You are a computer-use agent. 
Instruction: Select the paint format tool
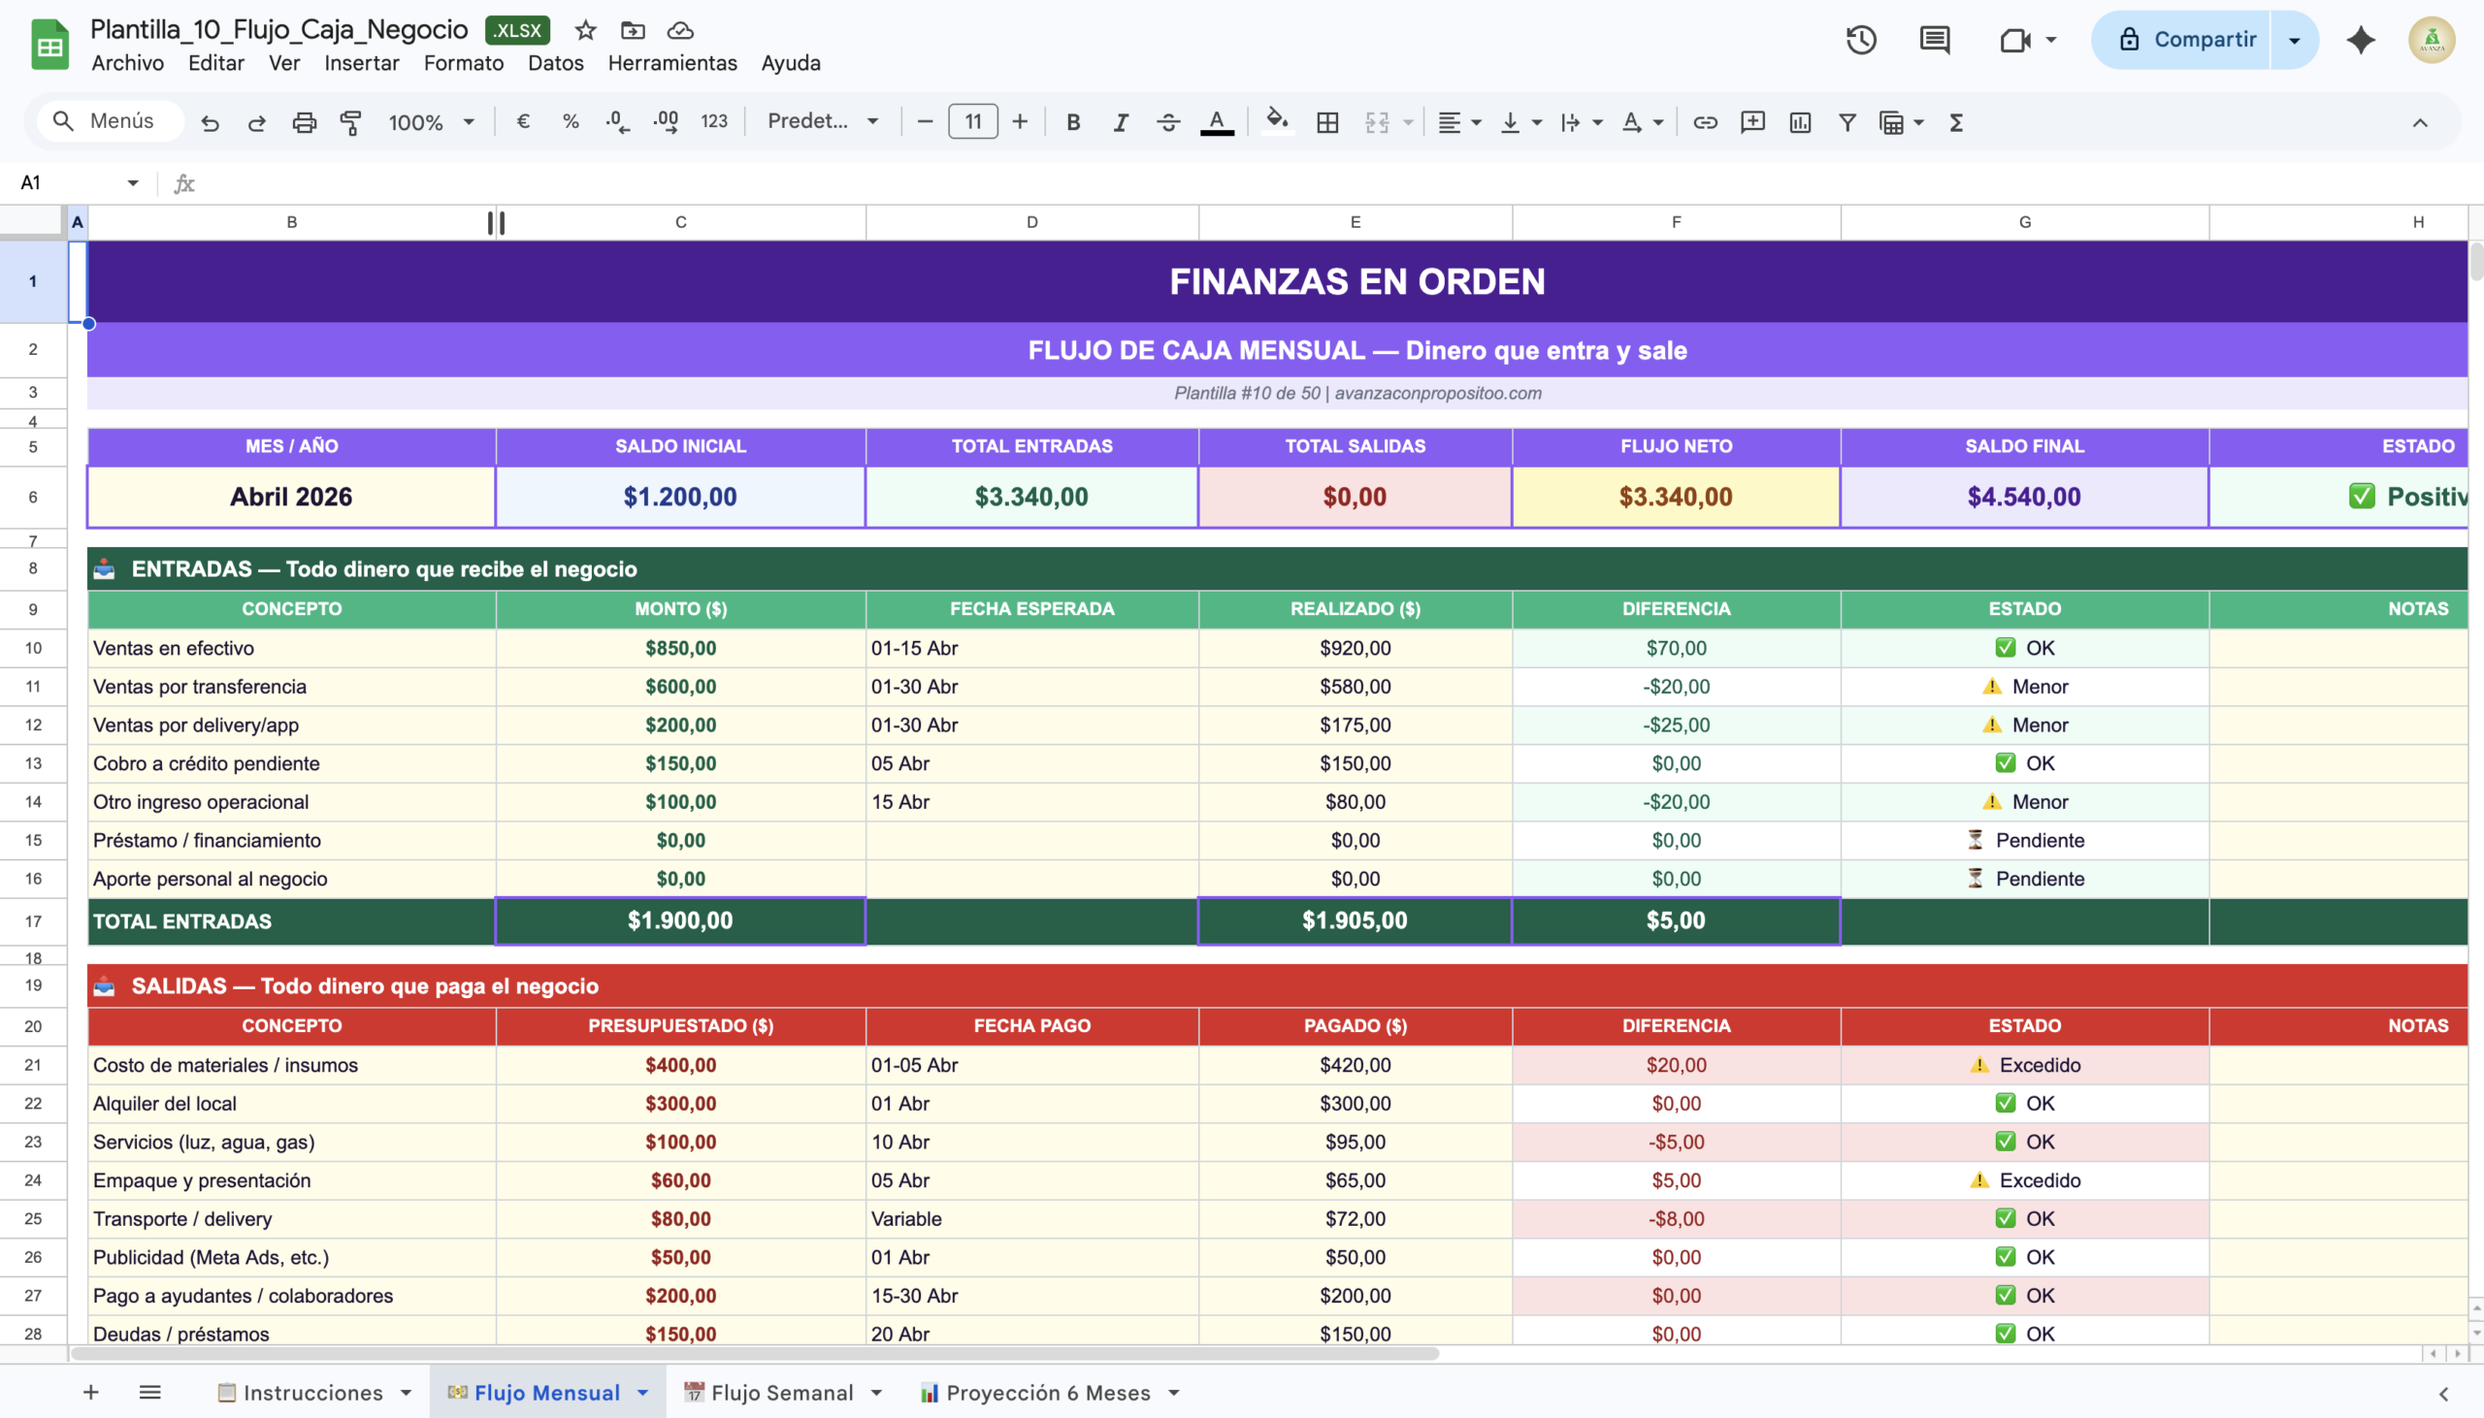pyautogui.click(x=350, y=123)
